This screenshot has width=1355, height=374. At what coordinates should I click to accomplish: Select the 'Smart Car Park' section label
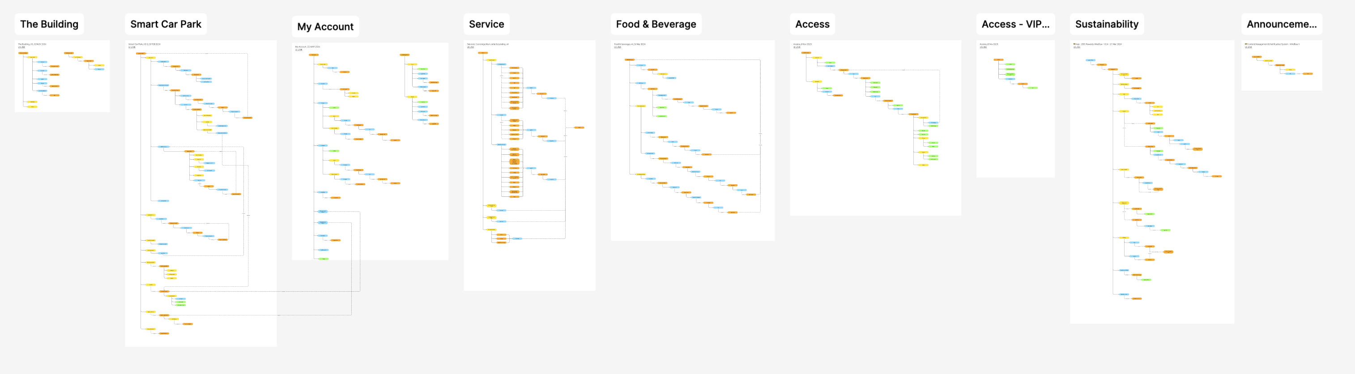pyautogui.click(x=166, y=24)
